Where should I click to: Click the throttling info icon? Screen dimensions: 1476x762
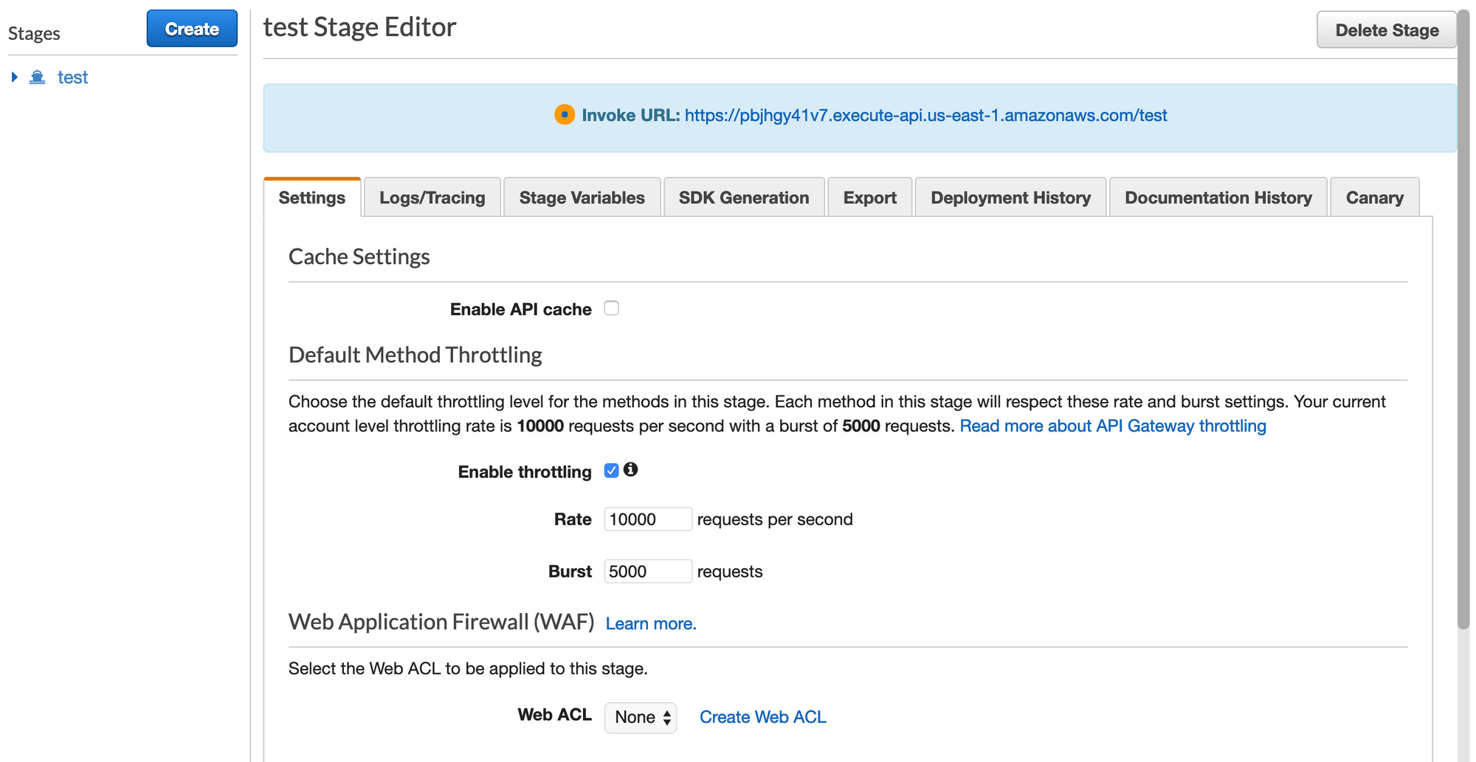click(x=630, y=470)
